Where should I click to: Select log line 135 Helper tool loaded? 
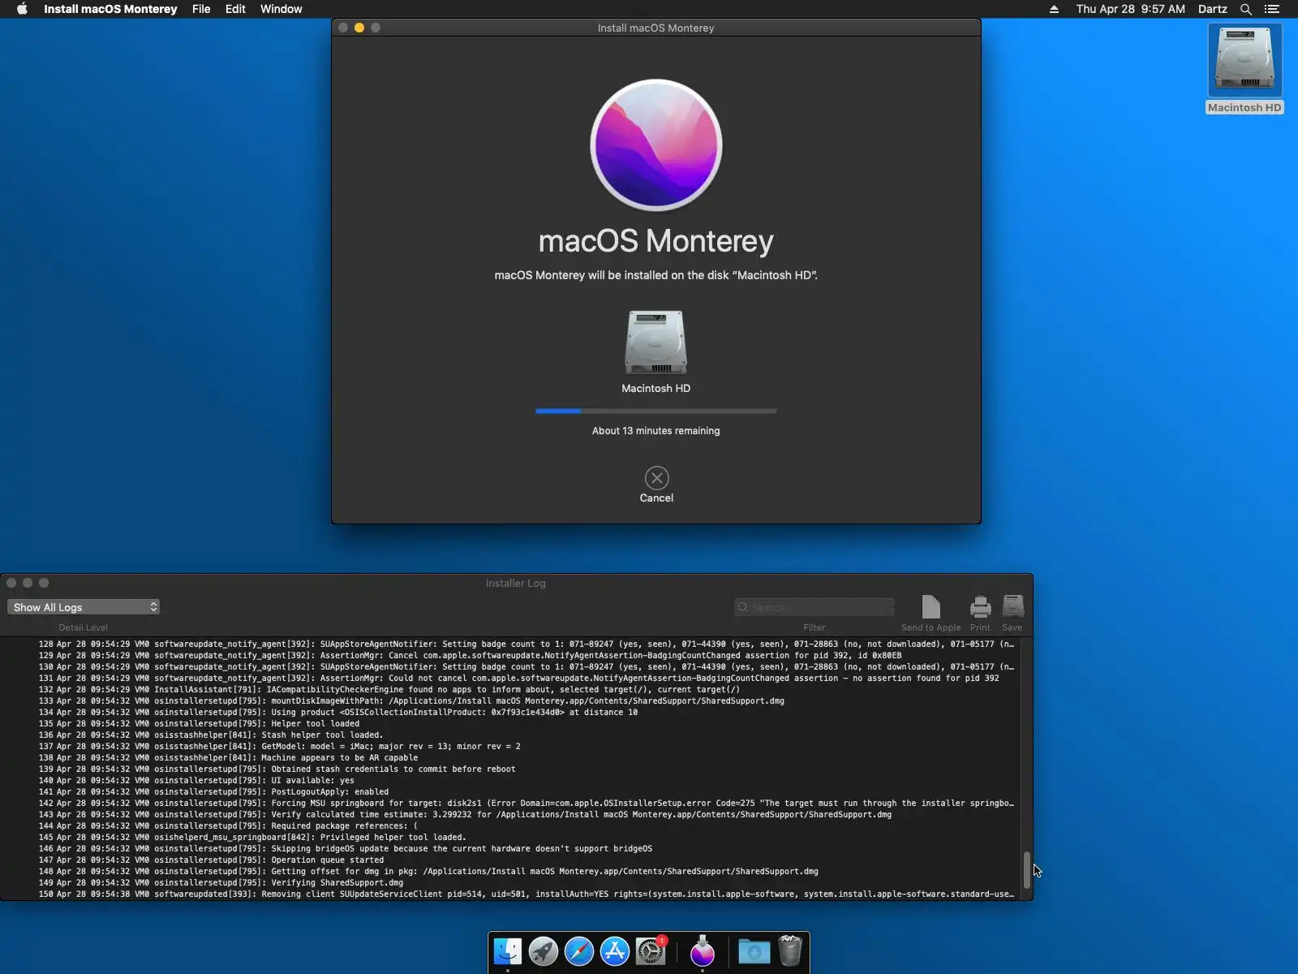click(511, 724)
